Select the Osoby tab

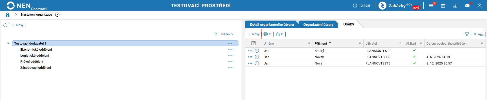(x=349, y=24)
